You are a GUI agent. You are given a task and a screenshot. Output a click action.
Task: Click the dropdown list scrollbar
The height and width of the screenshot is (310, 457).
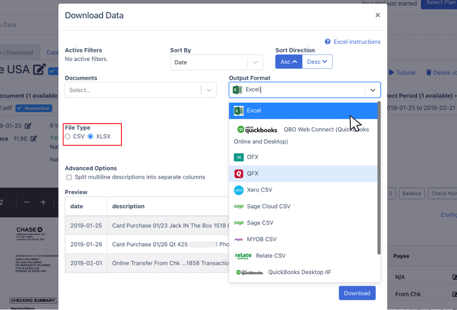coord(379,178)
